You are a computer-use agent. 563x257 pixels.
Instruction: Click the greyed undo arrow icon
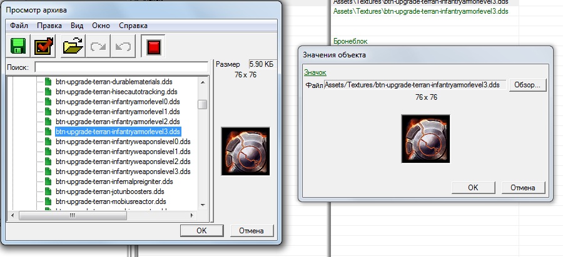coord(123,46)
